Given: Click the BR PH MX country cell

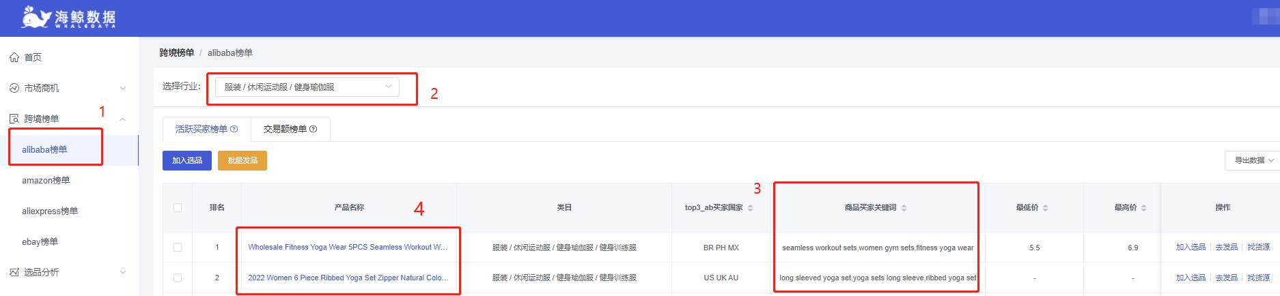Looking at the screenshot, I should [721, 248].
